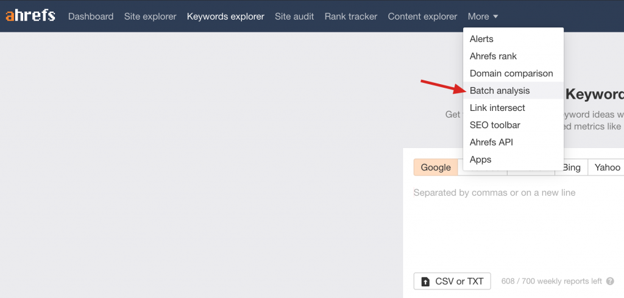Choose Ahrefs API from the list
624x298 pixels.
[x=491, y=142]
